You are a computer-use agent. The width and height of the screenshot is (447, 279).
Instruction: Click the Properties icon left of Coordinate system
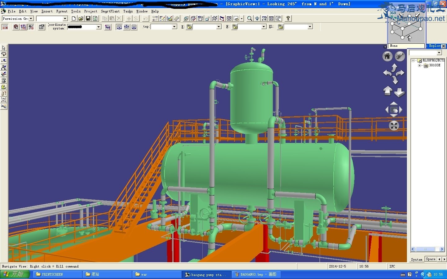[x=41, y=27]
